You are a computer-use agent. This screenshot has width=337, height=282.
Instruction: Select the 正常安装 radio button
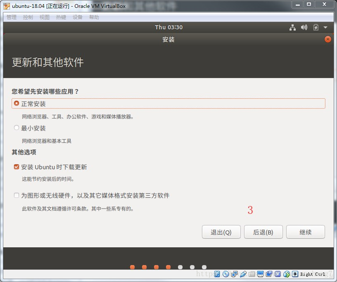pos(16,104)
